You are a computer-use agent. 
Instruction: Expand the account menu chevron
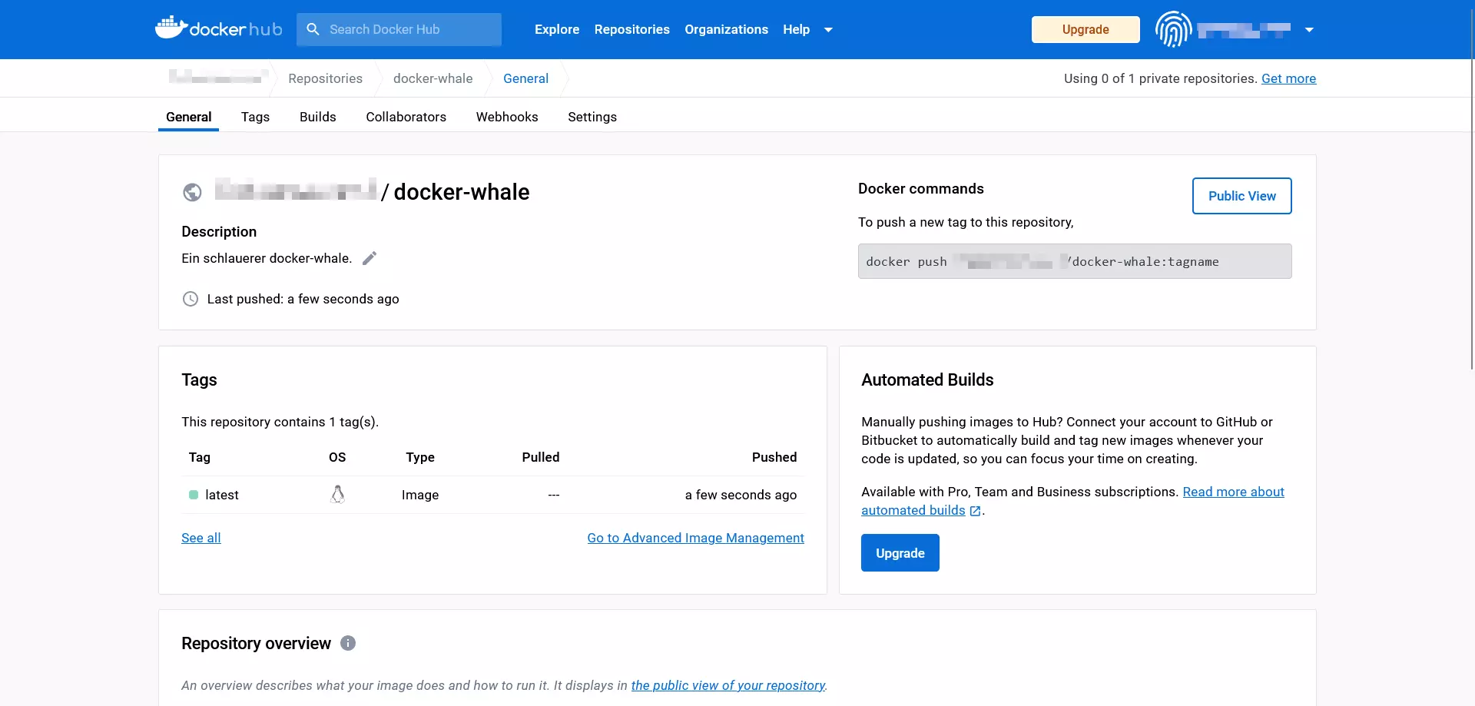[1308, 30]
